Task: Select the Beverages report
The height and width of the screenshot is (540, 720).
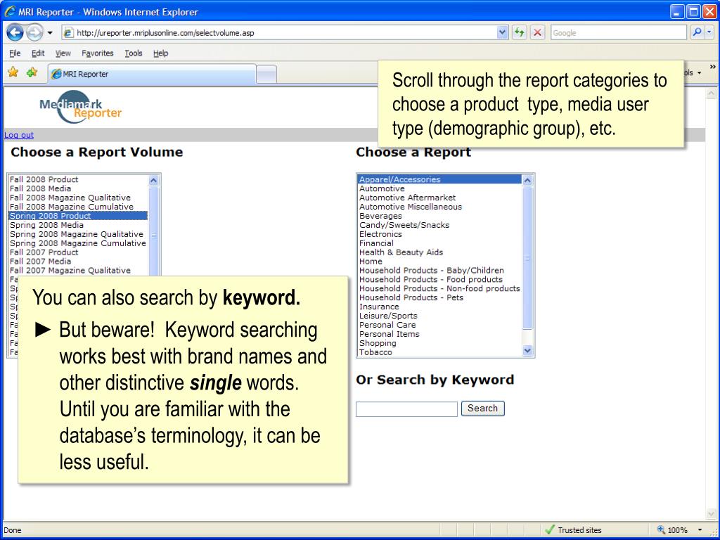Action: [440, 216]
